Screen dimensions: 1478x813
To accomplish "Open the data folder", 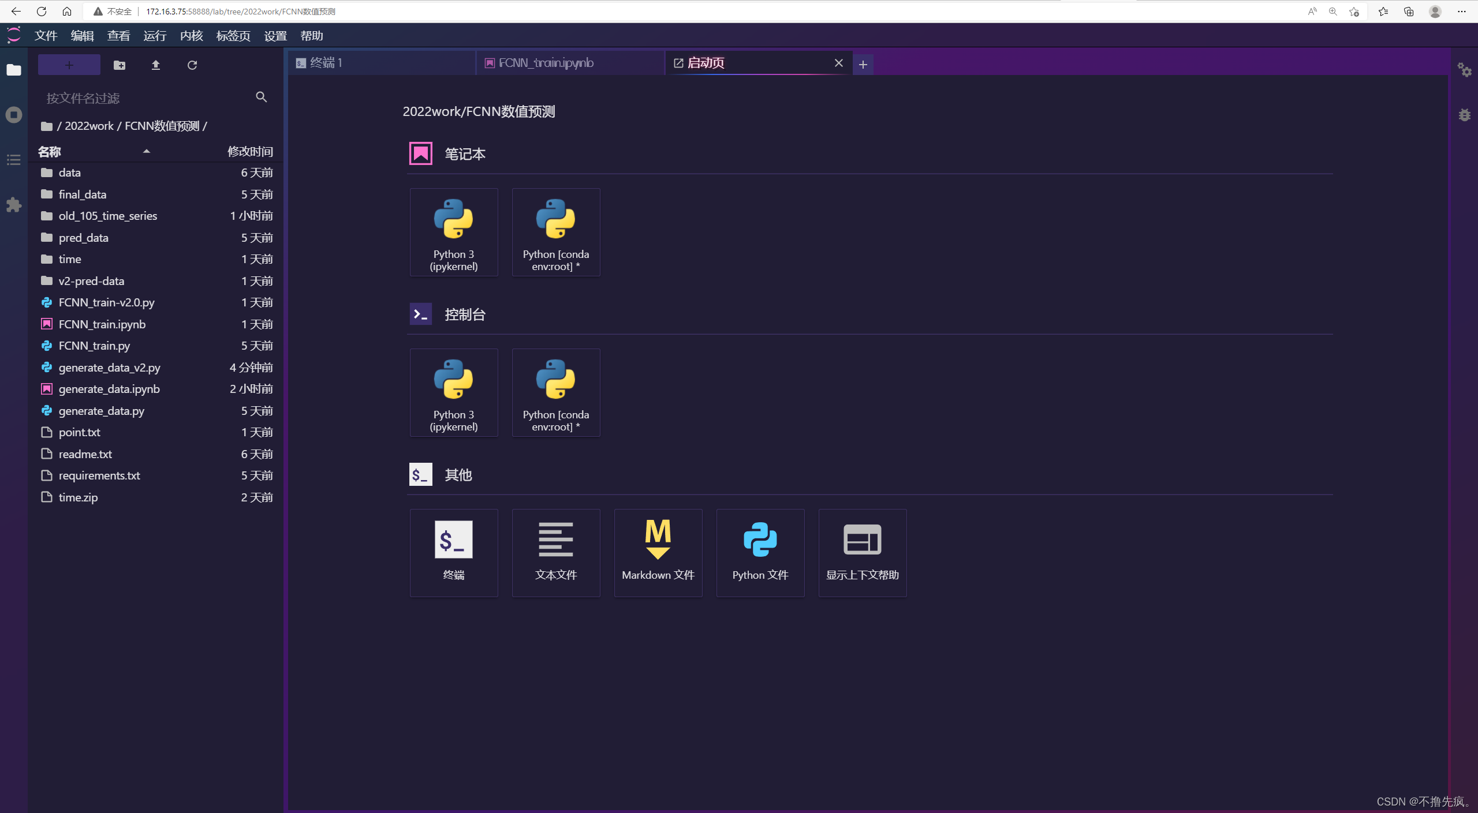I will (x=70, y=173).
